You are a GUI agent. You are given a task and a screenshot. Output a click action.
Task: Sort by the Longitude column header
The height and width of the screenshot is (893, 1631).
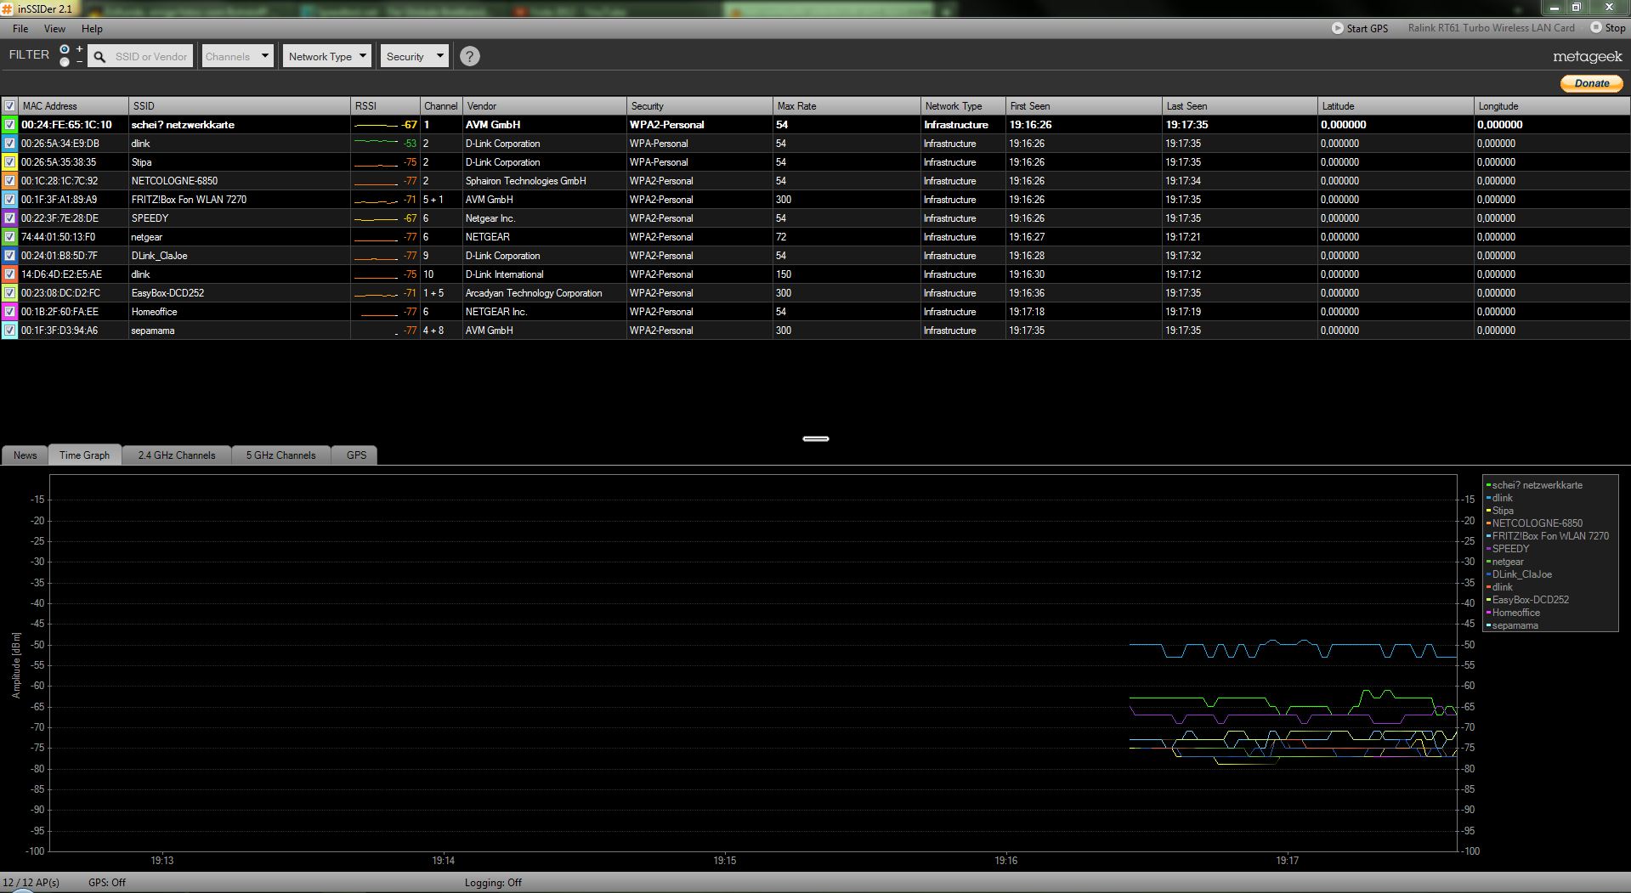(x=1552, y=106)
